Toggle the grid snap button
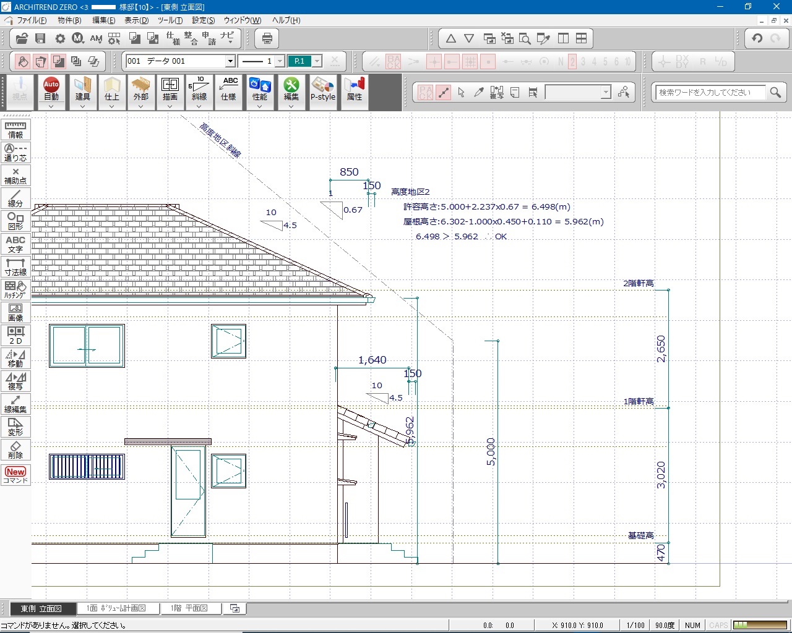Screen dimensions: 792x633 pyautogui.click(x=470, y=62)
